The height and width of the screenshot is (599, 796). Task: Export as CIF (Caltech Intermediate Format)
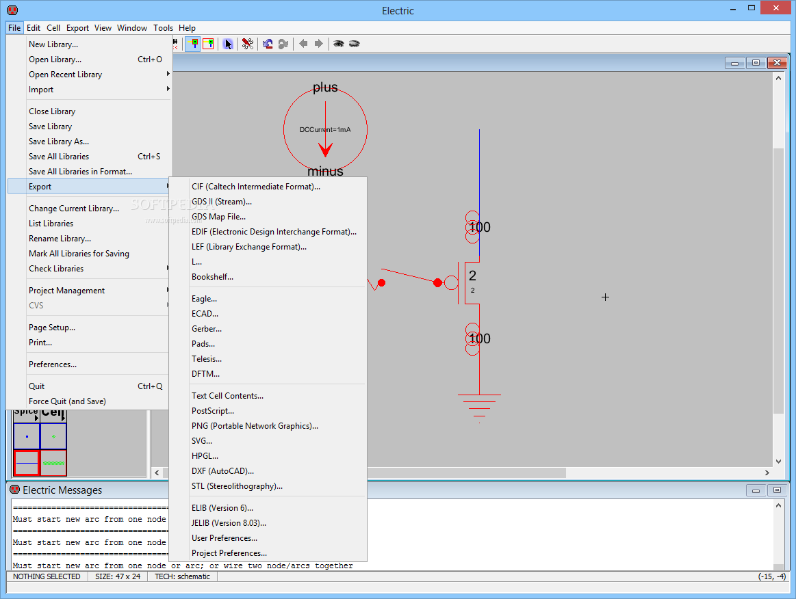(x=268, y=186)
